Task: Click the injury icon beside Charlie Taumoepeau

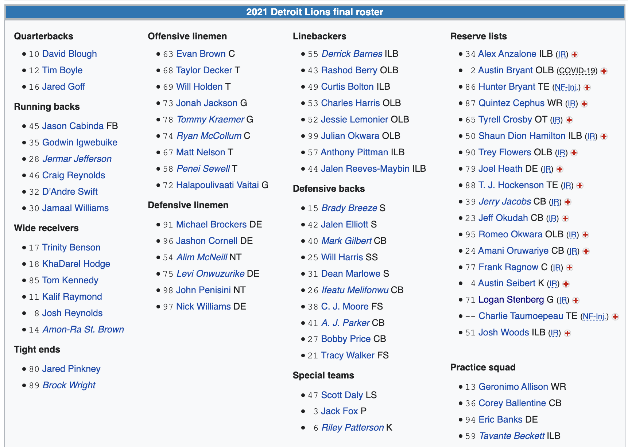Action: pyautogui.click(x=615, y=316)
